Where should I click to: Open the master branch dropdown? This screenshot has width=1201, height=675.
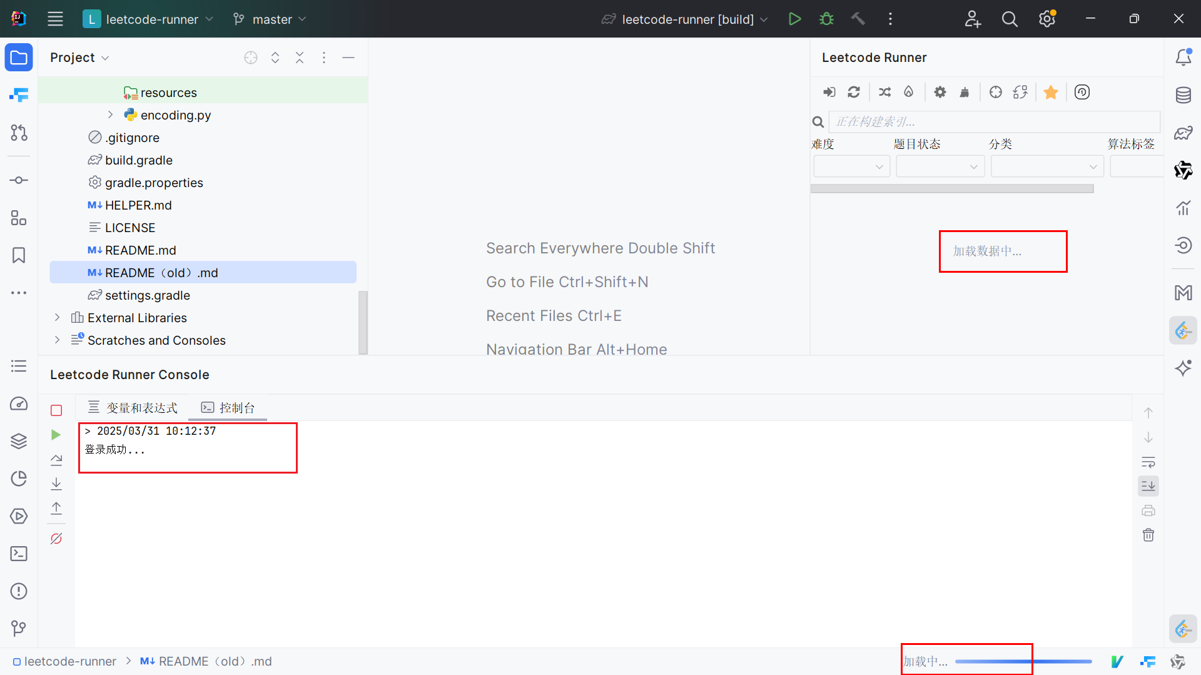(270, 19)
